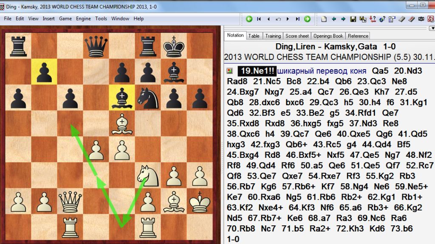The width and height of the screenshot is (435, 244).
Task: Click the take back move icon
Action: [x=278, y=19]
